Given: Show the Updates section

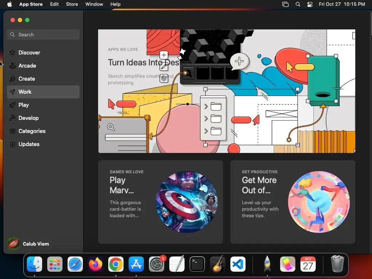Looking at the screenshot, I should 43,144.
